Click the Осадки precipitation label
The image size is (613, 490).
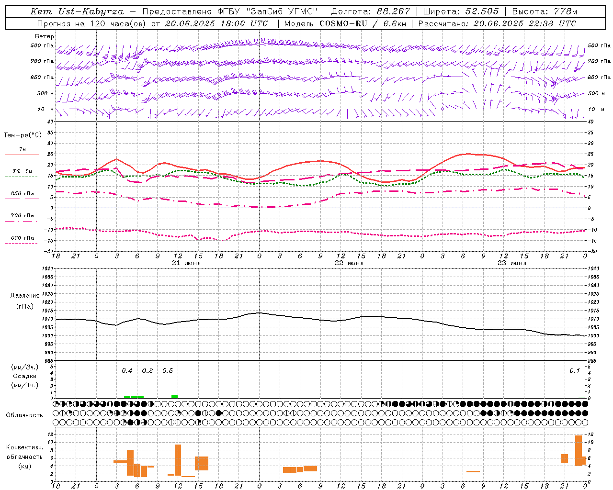(24, 376)
